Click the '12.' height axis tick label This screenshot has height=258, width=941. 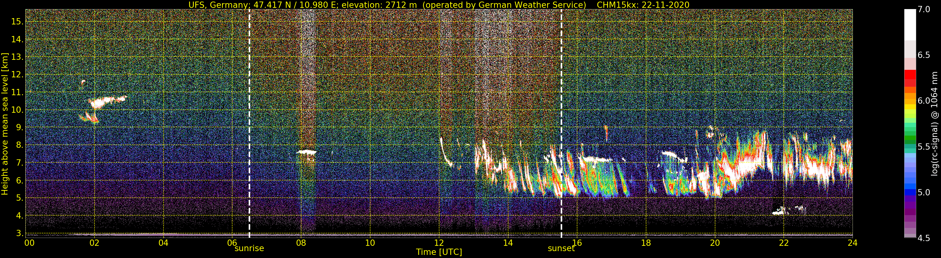pyautogui.click(x=17, y=75)
